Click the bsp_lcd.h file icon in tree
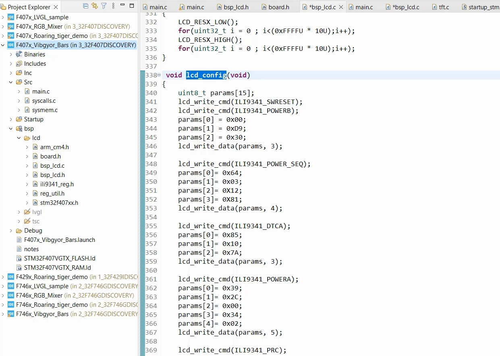The width and height of the screenshot is (500, 356). click(35, 175)
